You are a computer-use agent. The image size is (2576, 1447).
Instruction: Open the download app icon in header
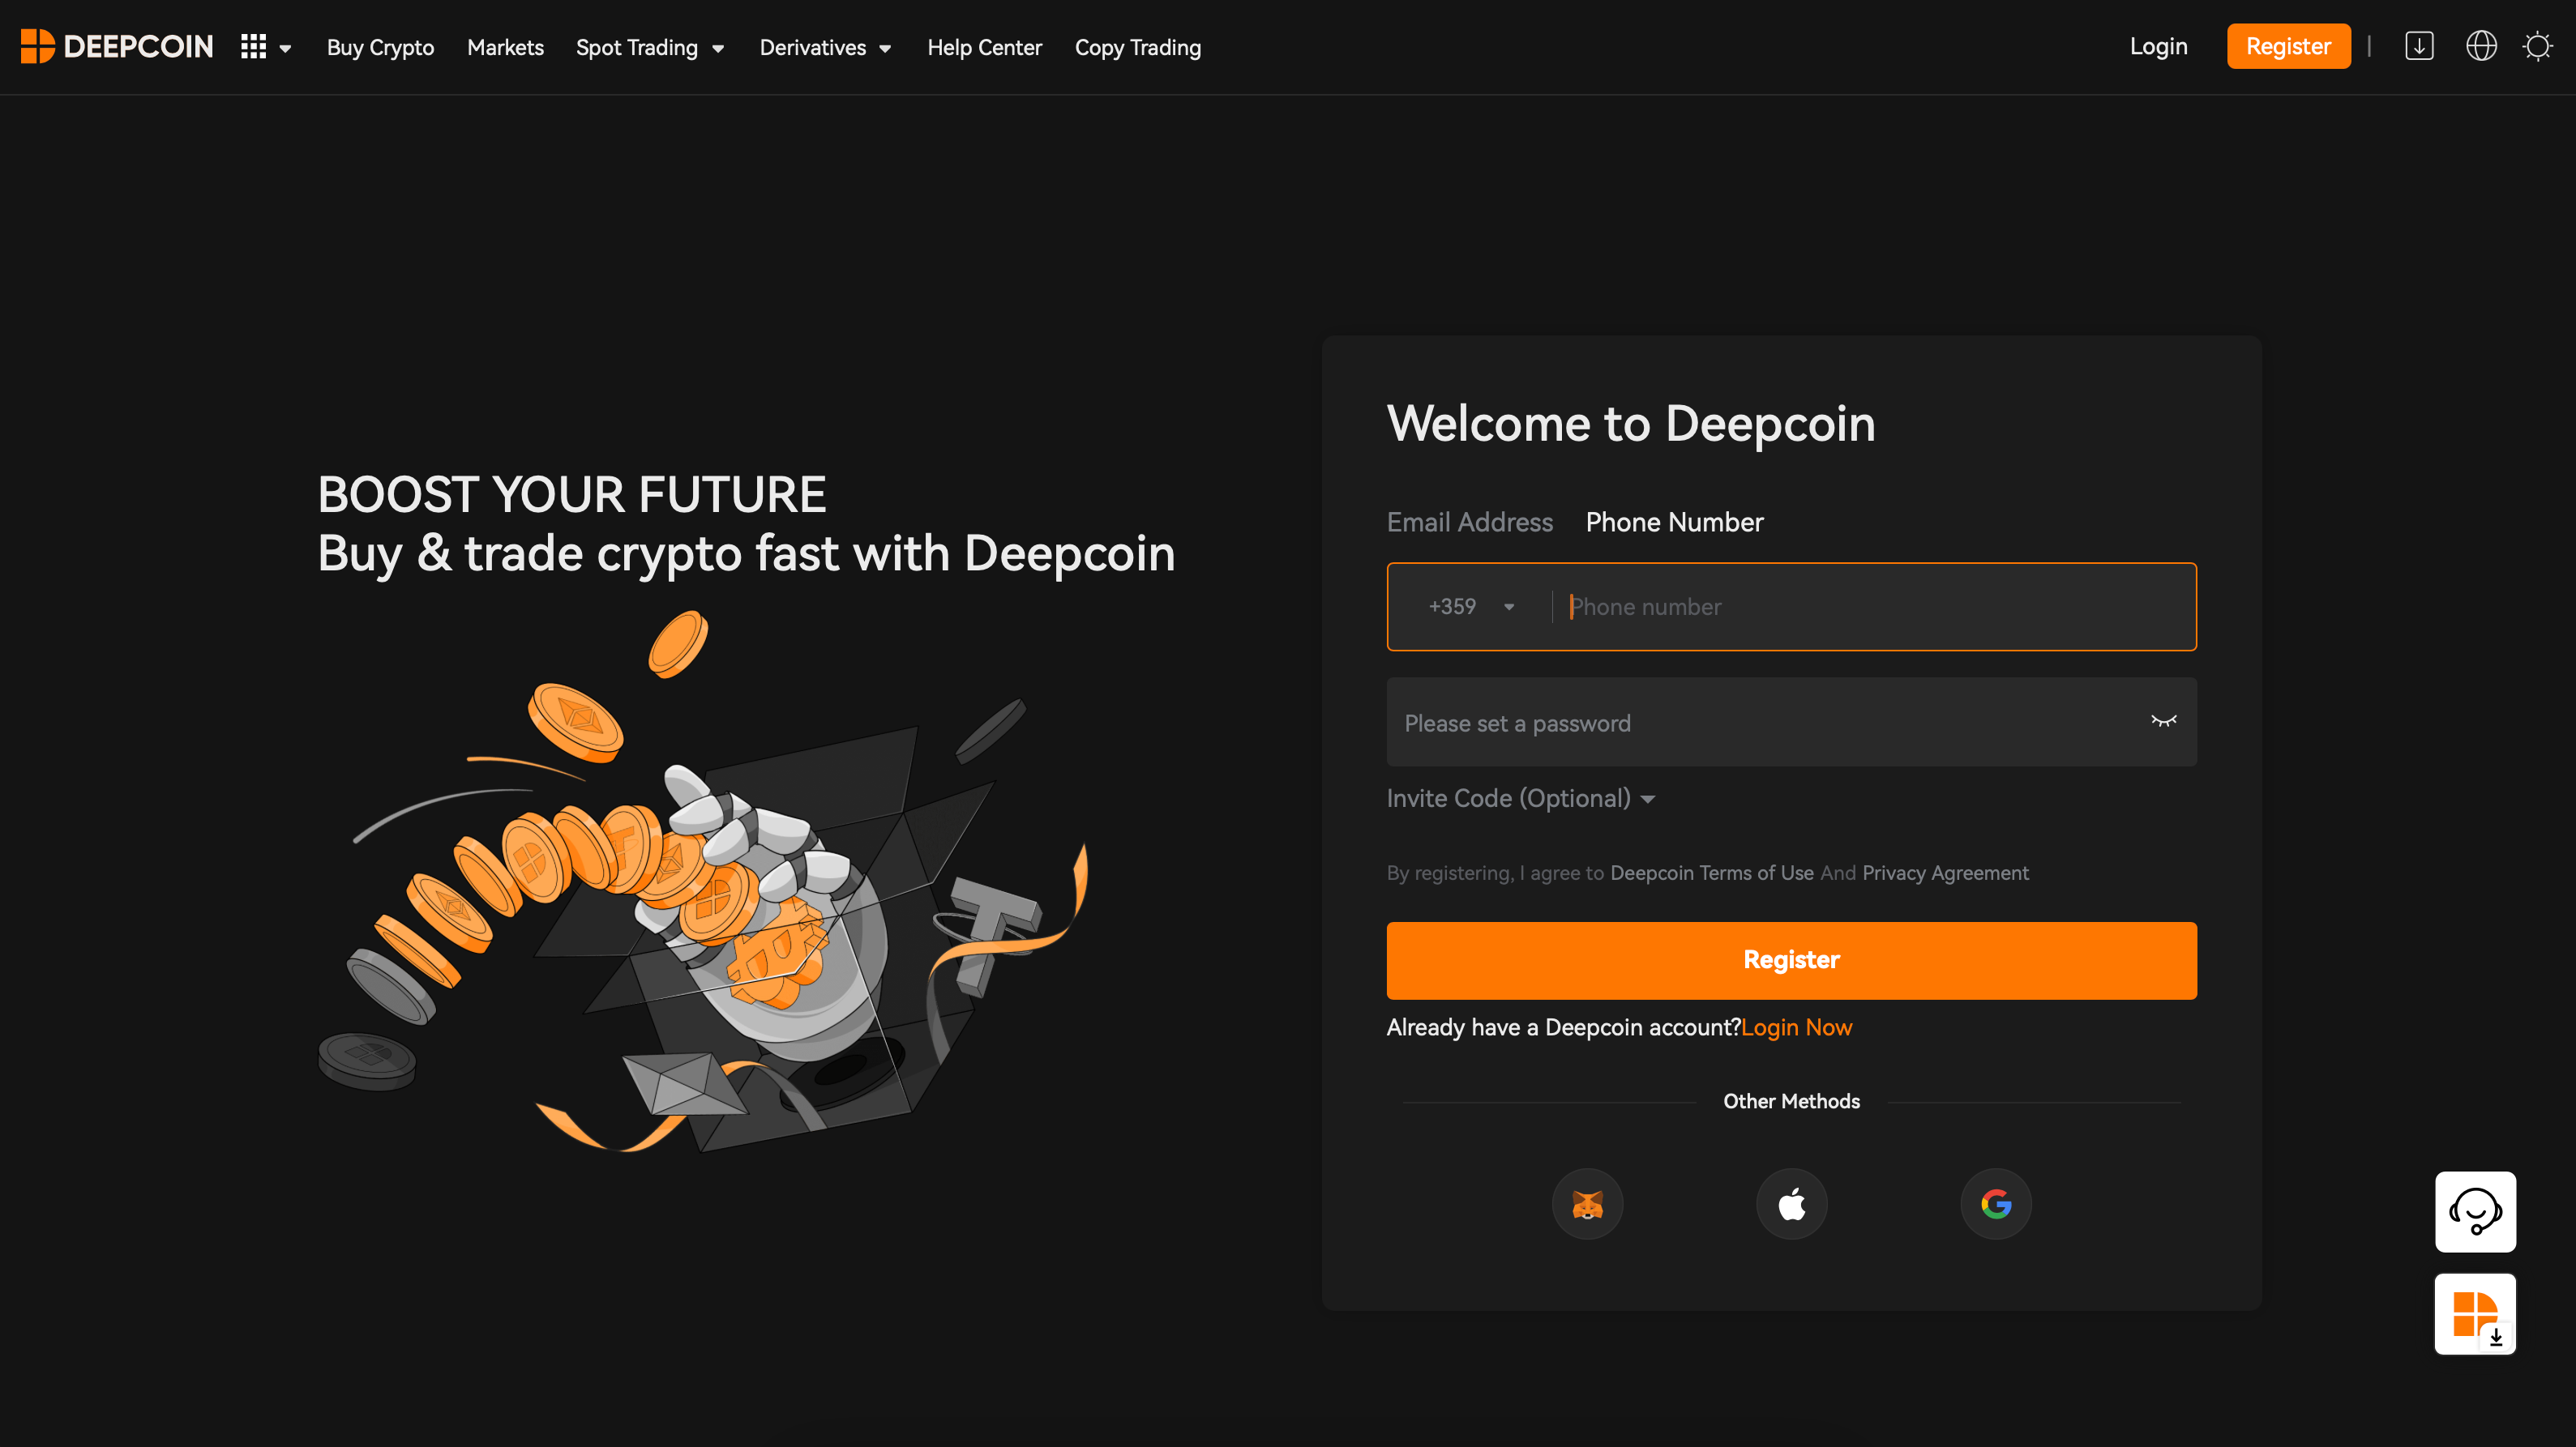2419,46
